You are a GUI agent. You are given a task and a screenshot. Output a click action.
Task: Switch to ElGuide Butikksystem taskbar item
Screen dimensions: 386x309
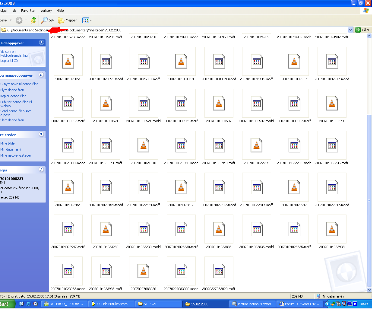point(111,304)
